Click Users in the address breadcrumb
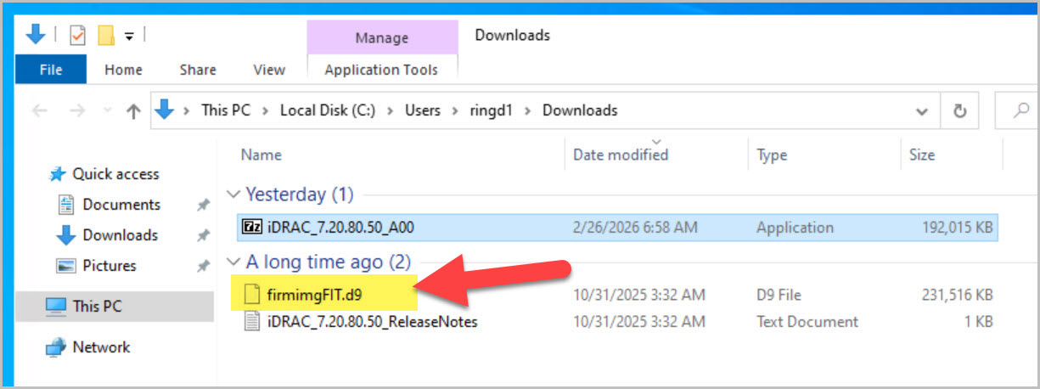The height and width of the screenshot is (389, 1040). 423,110
